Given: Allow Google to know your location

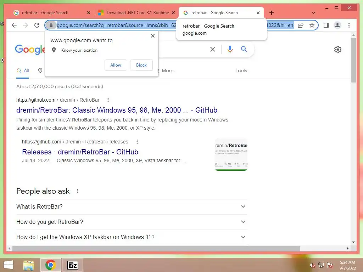Looking at the screenshot, I should (x=116, y=65).
